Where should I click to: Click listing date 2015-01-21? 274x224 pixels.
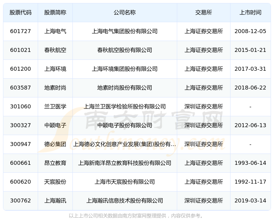(251, 50)
